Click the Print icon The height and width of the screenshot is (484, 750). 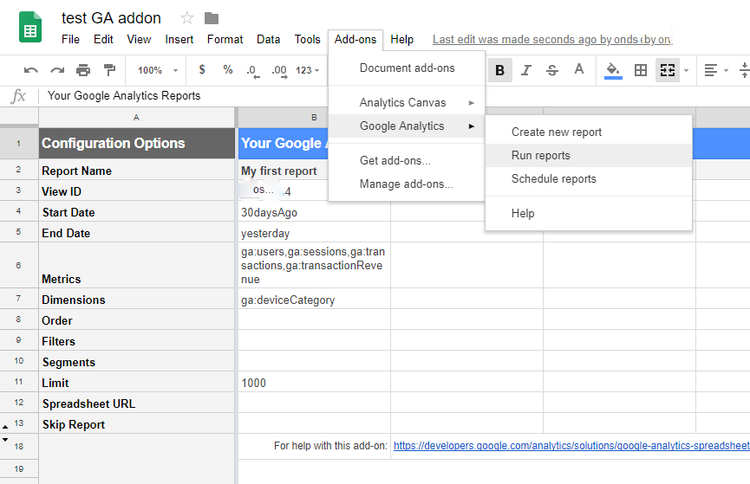(x=83, y=70)
